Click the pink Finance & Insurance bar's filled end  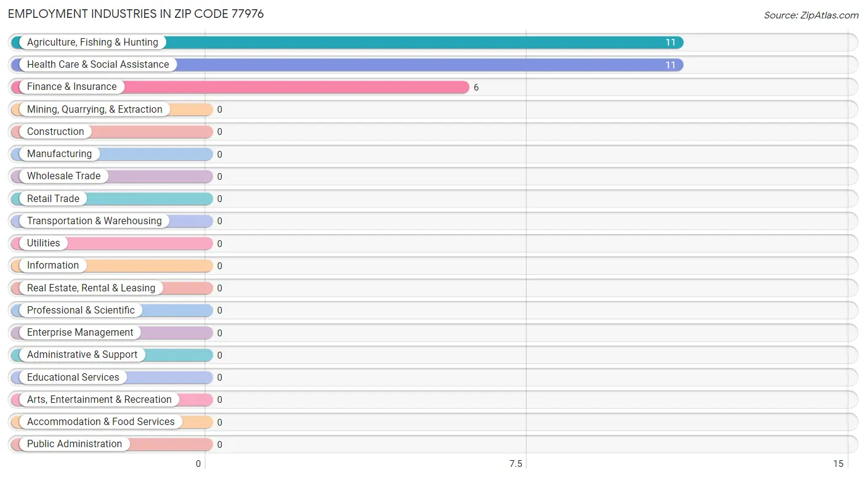pyautogui.click(x=463, y=87)
